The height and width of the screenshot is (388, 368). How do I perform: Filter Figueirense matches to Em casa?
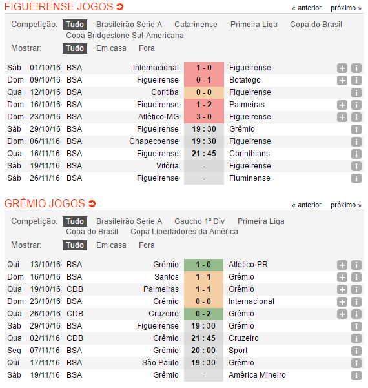tap(111, 48)
